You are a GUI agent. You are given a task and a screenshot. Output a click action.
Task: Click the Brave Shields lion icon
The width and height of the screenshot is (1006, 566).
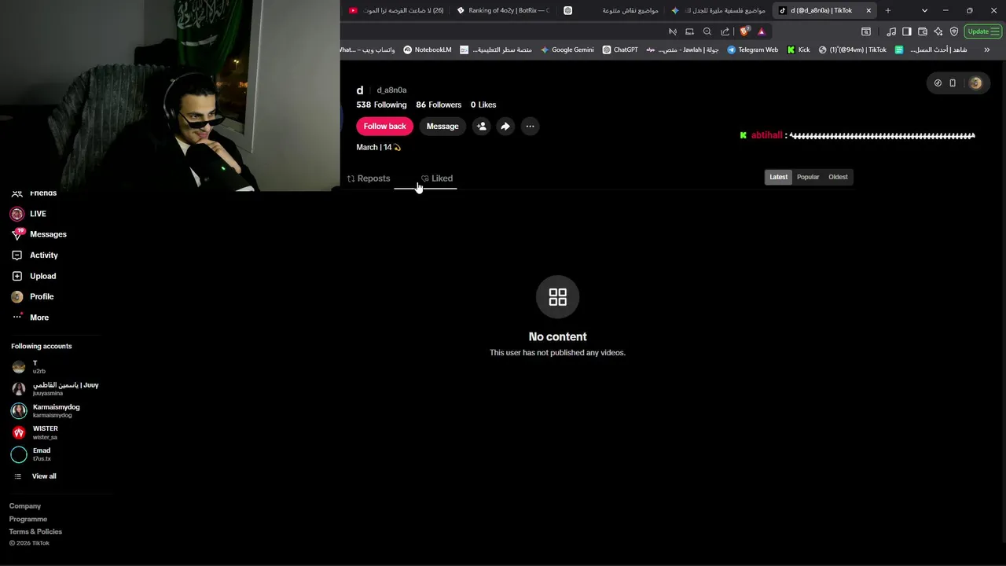tap(745, 31)
